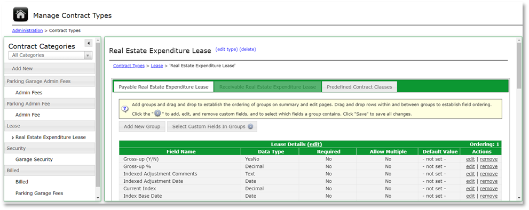Edit the Gross-up (Y/N) field
The width and height of the screenshot is (529, 210).
click(x=470, y=159)
